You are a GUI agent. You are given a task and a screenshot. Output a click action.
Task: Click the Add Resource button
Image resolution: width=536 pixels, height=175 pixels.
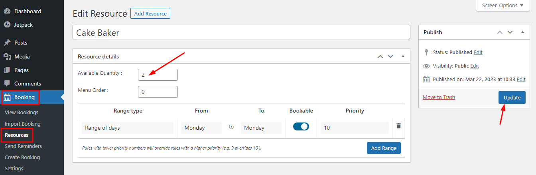pyautogui.click(x=150, y=14)
